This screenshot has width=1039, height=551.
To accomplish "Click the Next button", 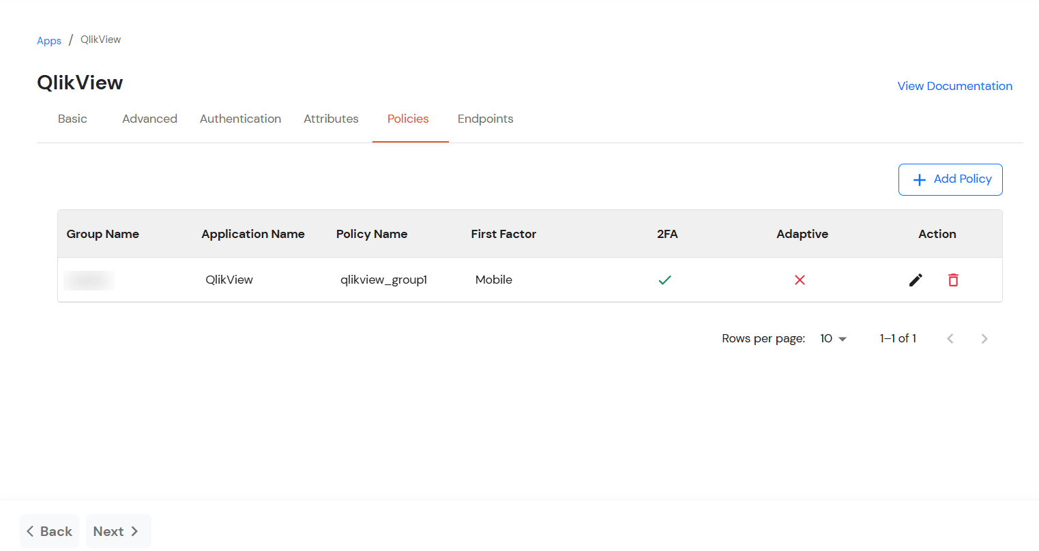I will (x=118, y=531).
